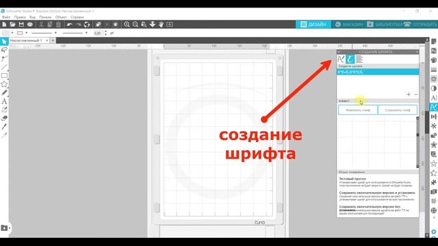The height and width of the screenshot is (246, 438).
Task: Zoom out with the minus magnifier
Action: (136, 25)
